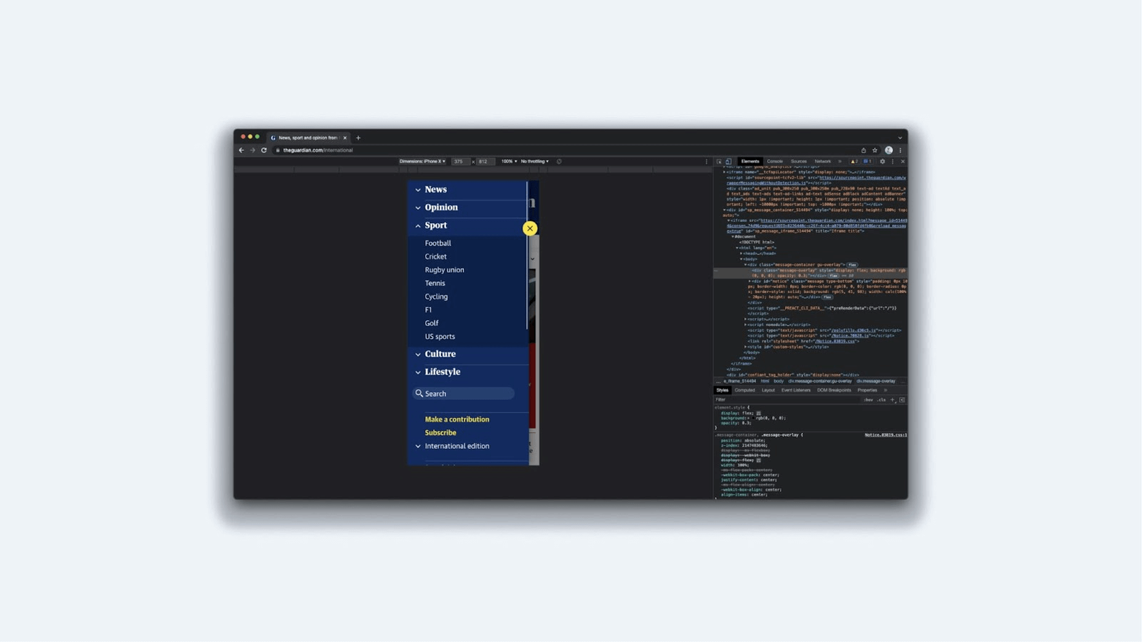Show more DevTools tabs chevron

[840, 162]
